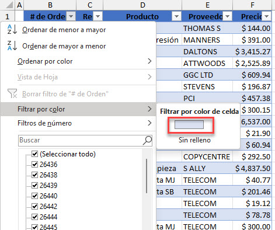Pick the light blue cell color swatch
Viewport: 275px width, 230px height.
(189, 124)
